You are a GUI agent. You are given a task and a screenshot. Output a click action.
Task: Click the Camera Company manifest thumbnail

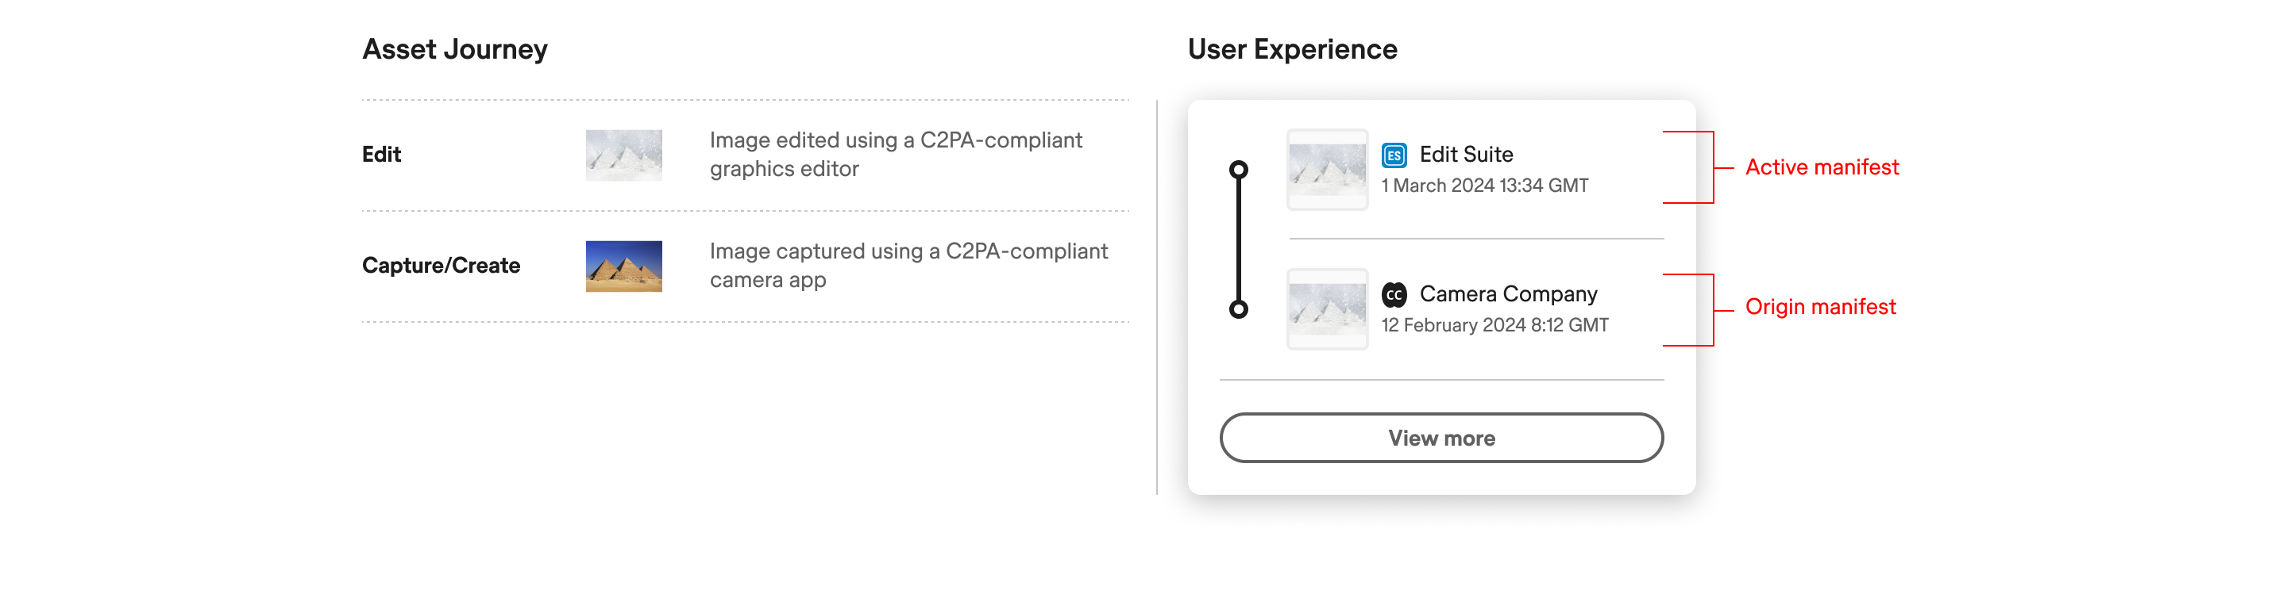[x=1327, y=308]
